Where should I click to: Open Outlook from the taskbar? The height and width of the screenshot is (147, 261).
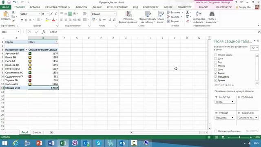click(x=122, y=143)
